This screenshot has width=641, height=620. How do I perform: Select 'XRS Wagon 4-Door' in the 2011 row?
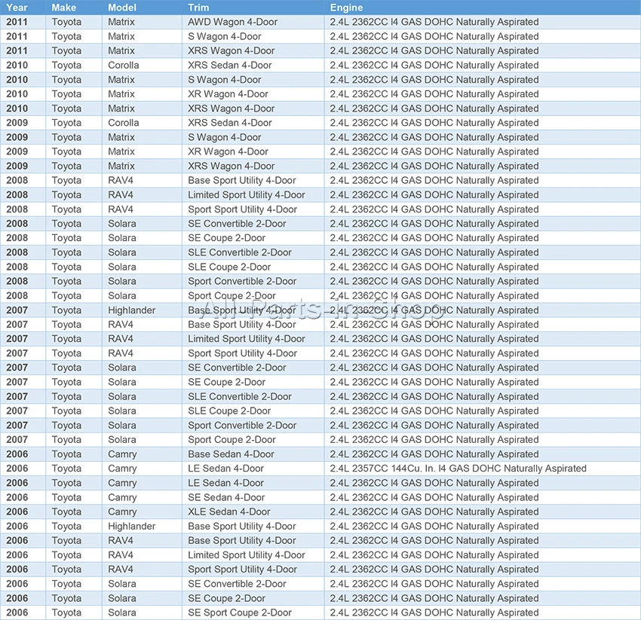point(232,50)
